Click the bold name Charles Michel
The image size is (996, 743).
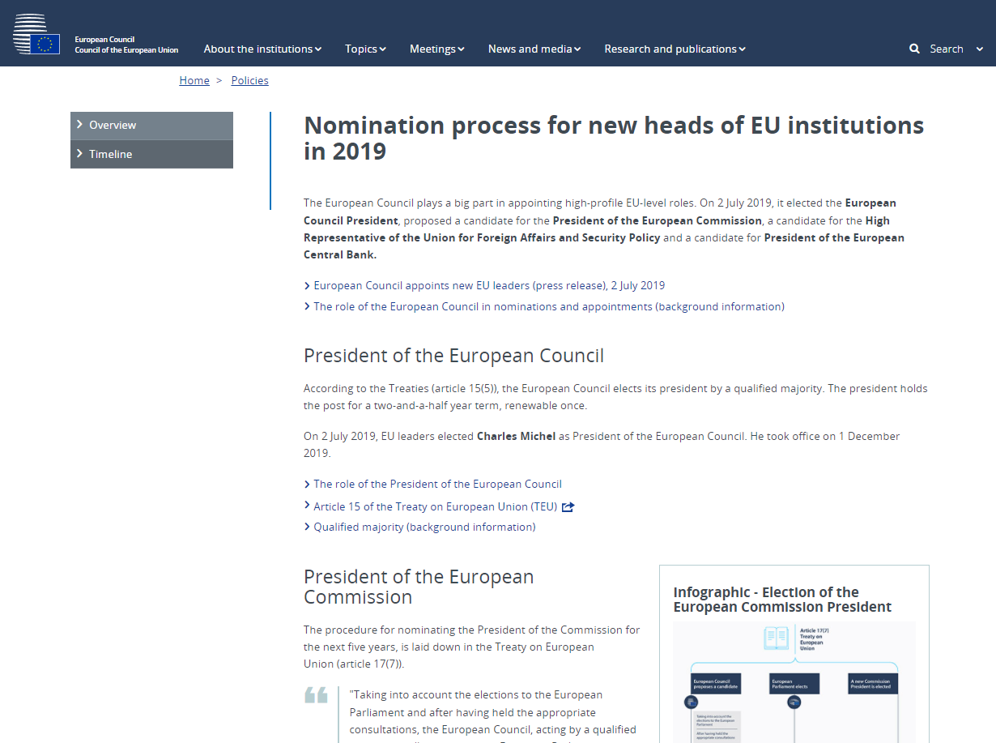pos(516,436)
